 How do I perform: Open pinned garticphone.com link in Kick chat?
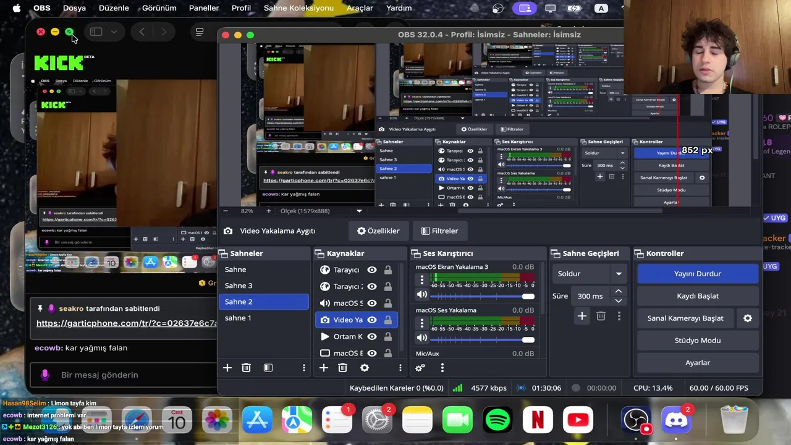[126, 323]
